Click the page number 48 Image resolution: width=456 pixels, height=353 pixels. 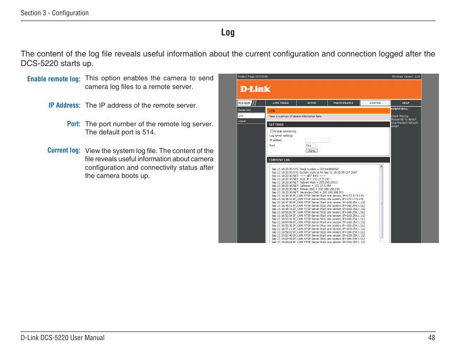click(x=432, y=338)
